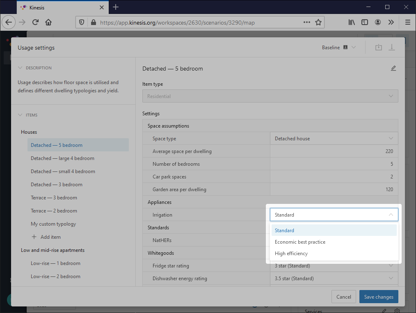Select Low-rise — 2 bedroom item
The height and width of the screenshot is (313, 416).
coord(78,276)
